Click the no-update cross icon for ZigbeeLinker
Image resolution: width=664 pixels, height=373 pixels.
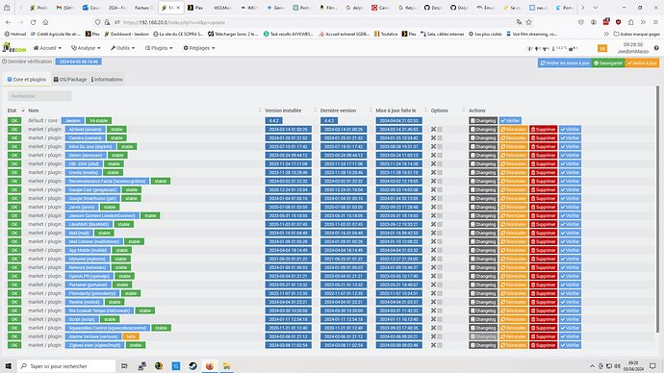point(433,345)
